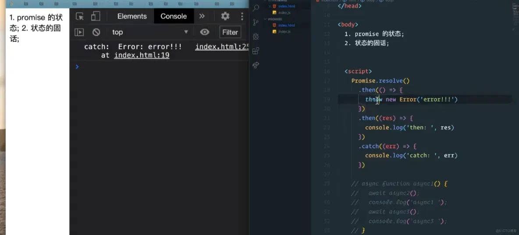Viewport: 519px width, 235px height.
Task: Click the commented async function async1 line
Action: coord(399,183)
